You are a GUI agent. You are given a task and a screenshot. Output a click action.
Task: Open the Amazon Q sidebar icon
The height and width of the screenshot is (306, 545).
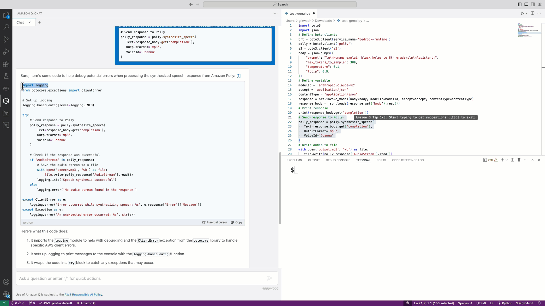coord(6,101)
